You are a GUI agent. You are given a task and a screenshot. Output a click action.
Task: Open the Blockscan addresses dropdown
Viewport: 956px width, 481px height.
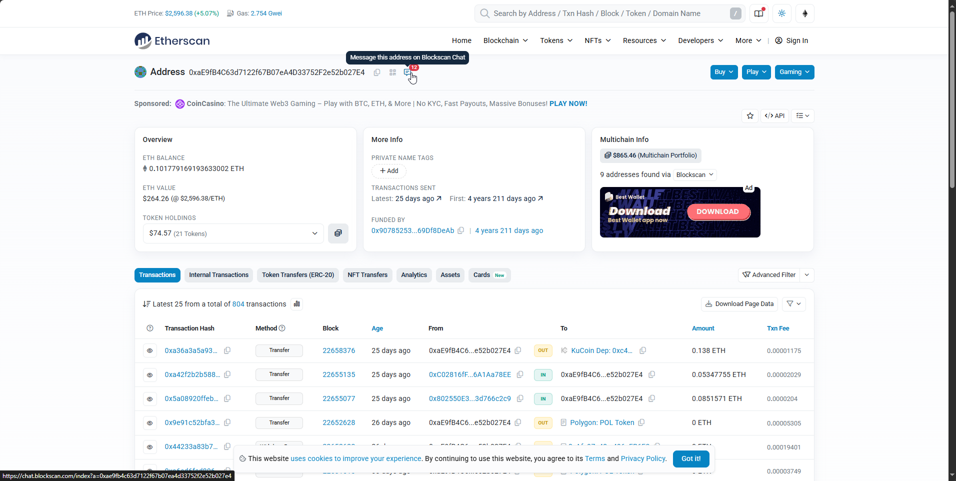[694, 174]
